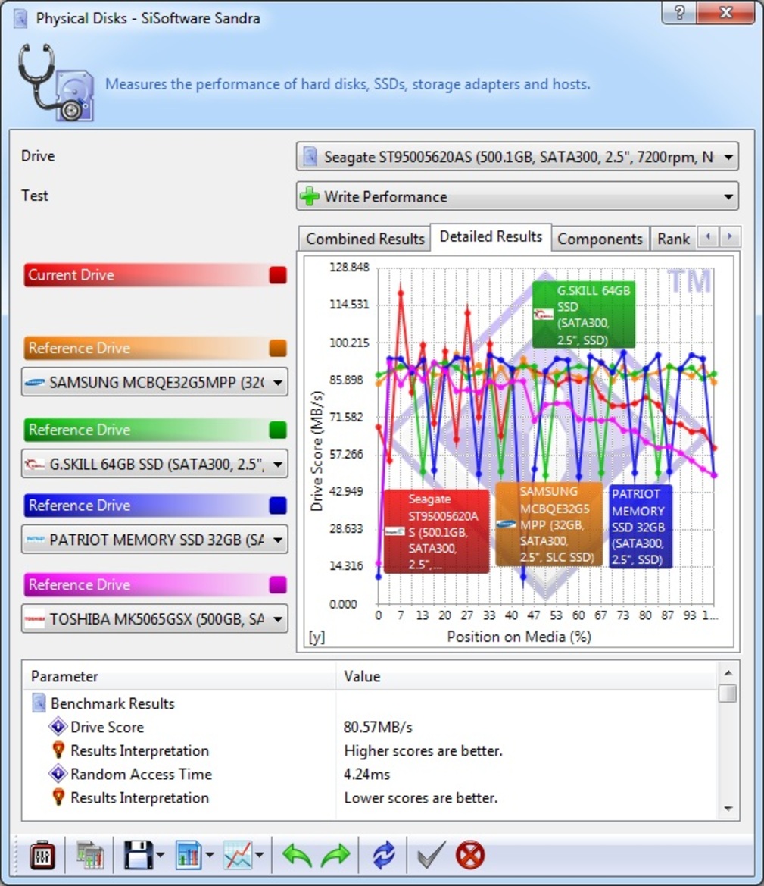
Task: Click the checkmark OK icon
Action: point(432,855)
